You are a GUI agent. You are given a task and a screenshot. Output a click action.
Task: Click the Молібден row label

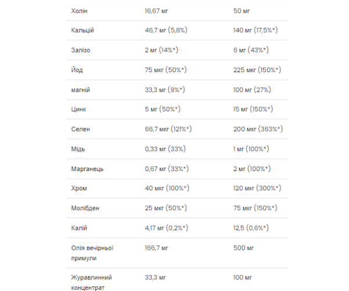(x=85, y=208)
